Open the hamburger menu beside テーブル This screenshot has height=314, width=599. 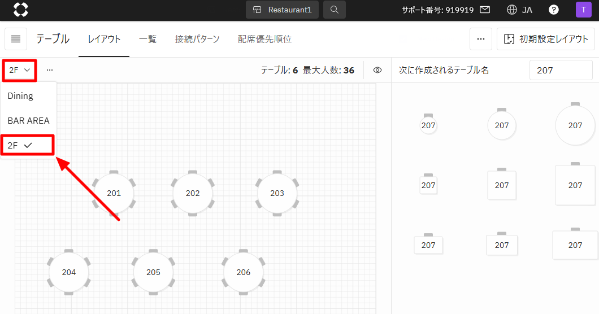[x=16, y=39]
